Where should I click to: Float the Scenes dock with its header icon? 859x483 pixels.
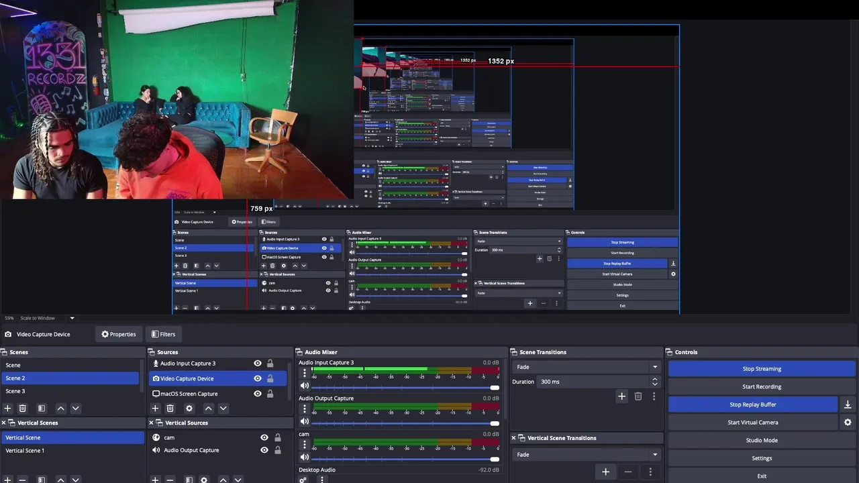4,352
